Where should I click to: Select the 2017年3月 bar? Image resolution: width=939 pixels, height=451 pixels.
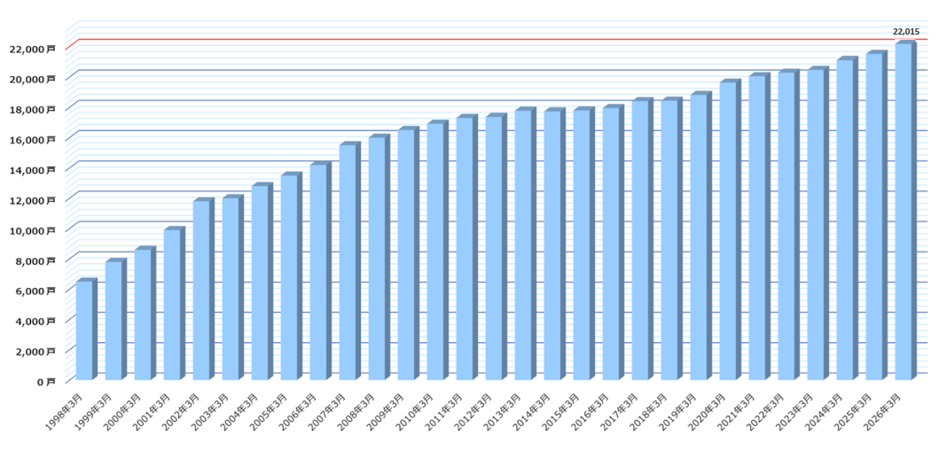[x=643, y=238]
